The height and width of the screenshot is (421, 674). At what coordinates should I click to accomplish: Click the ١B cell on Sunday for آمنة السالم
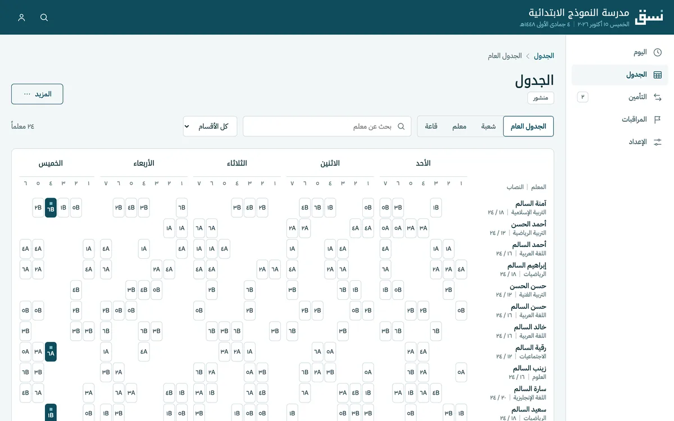(436, 208)
